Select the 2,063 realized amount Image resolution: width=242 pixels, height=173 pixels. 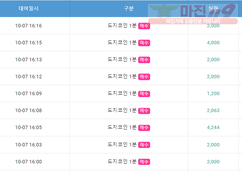pos(213,111)
